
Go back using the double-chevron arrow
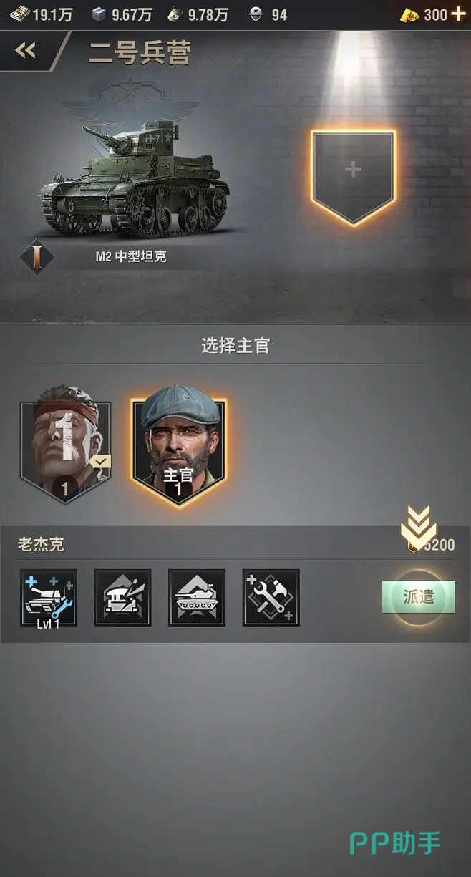pyautogui.click(x=26, y=50)
